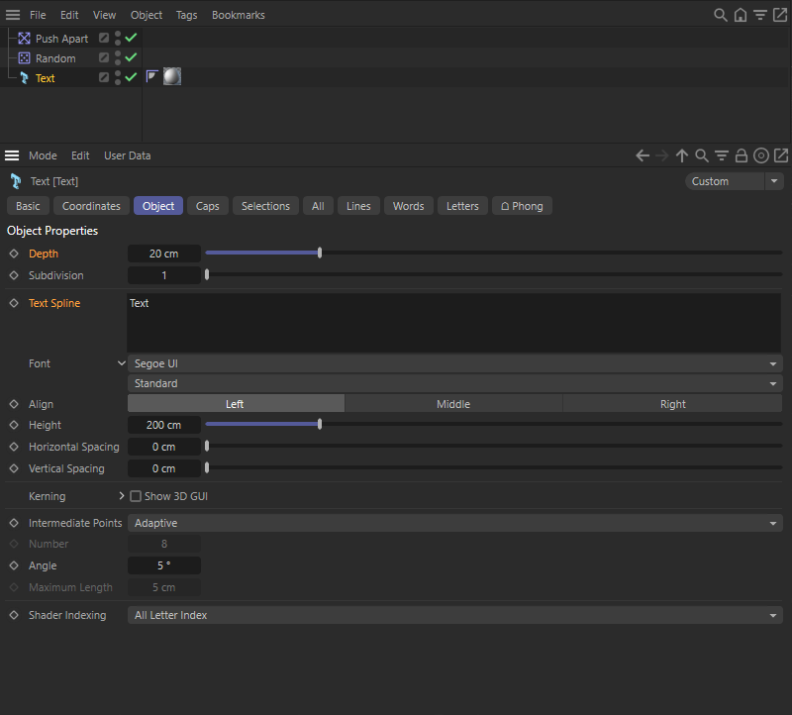Set text alignment to Middle
This screenshot has width=792, height=715.
[x=452, y=403]
